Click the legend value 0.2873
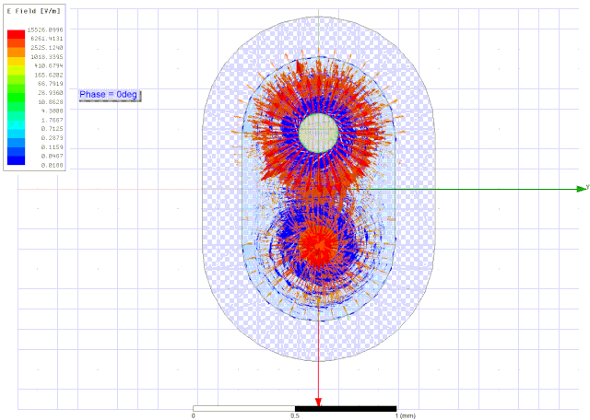Viewport: 590px width, 420px height. pos(52,137)
